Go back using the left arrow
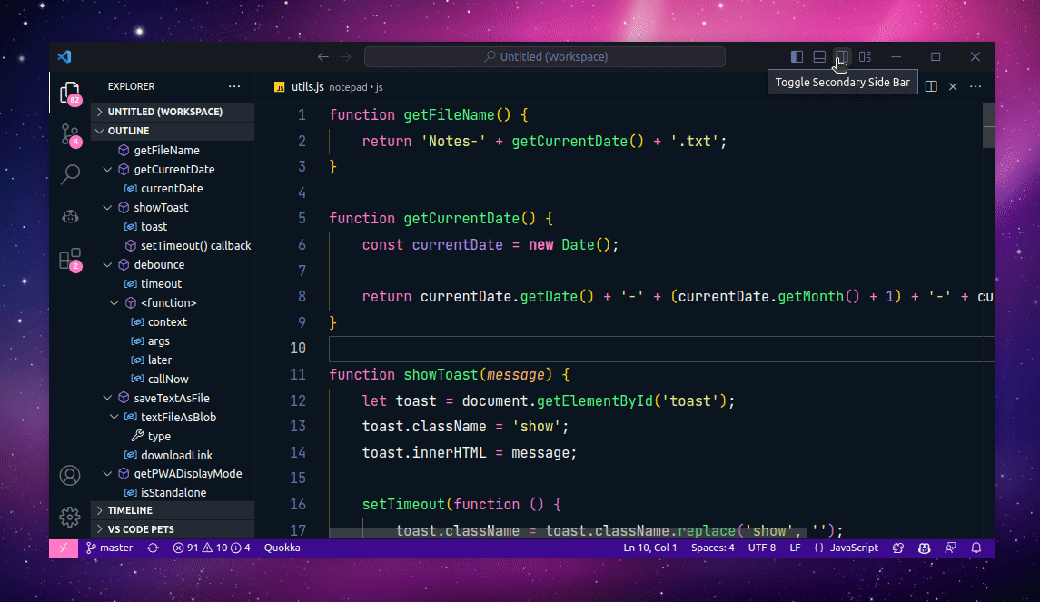 (x=323, y=57)
